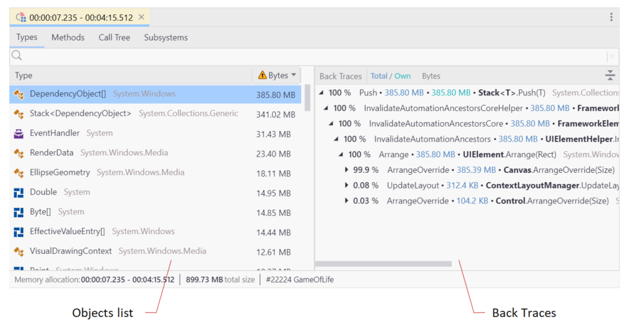Image resolution: width=626 pixels, height=327 pixels.
Task: Click the kebab menu icon at top right
Action: 611,17
